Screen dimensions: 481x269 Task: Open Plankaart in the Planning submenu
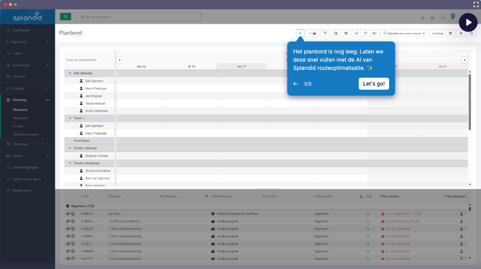(x=21, y=118)
